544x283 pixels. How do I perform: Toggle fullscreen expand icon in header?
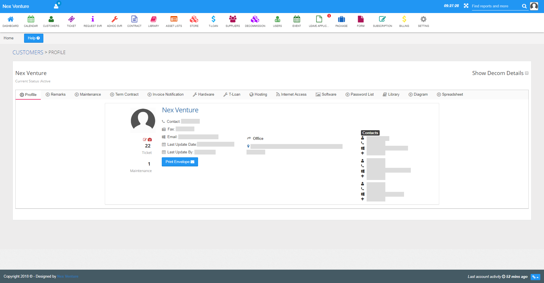click(x=466, y=6)
